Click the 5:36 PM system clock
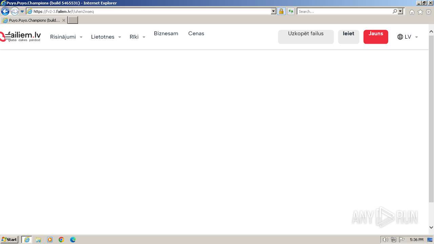The height and width of the screenshot is (244, 434). tap(416, 240)
